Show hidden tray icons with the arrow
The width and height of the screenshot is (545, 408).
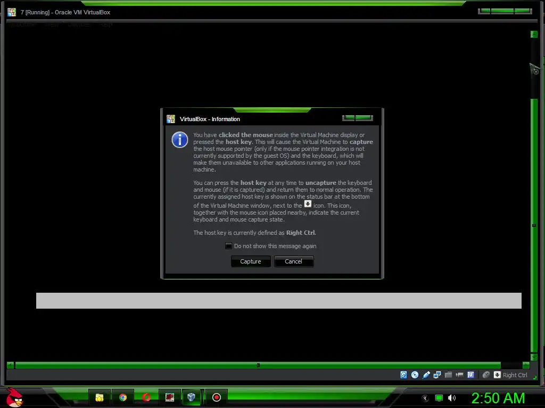pyautogui.click(x=425, y=398)
